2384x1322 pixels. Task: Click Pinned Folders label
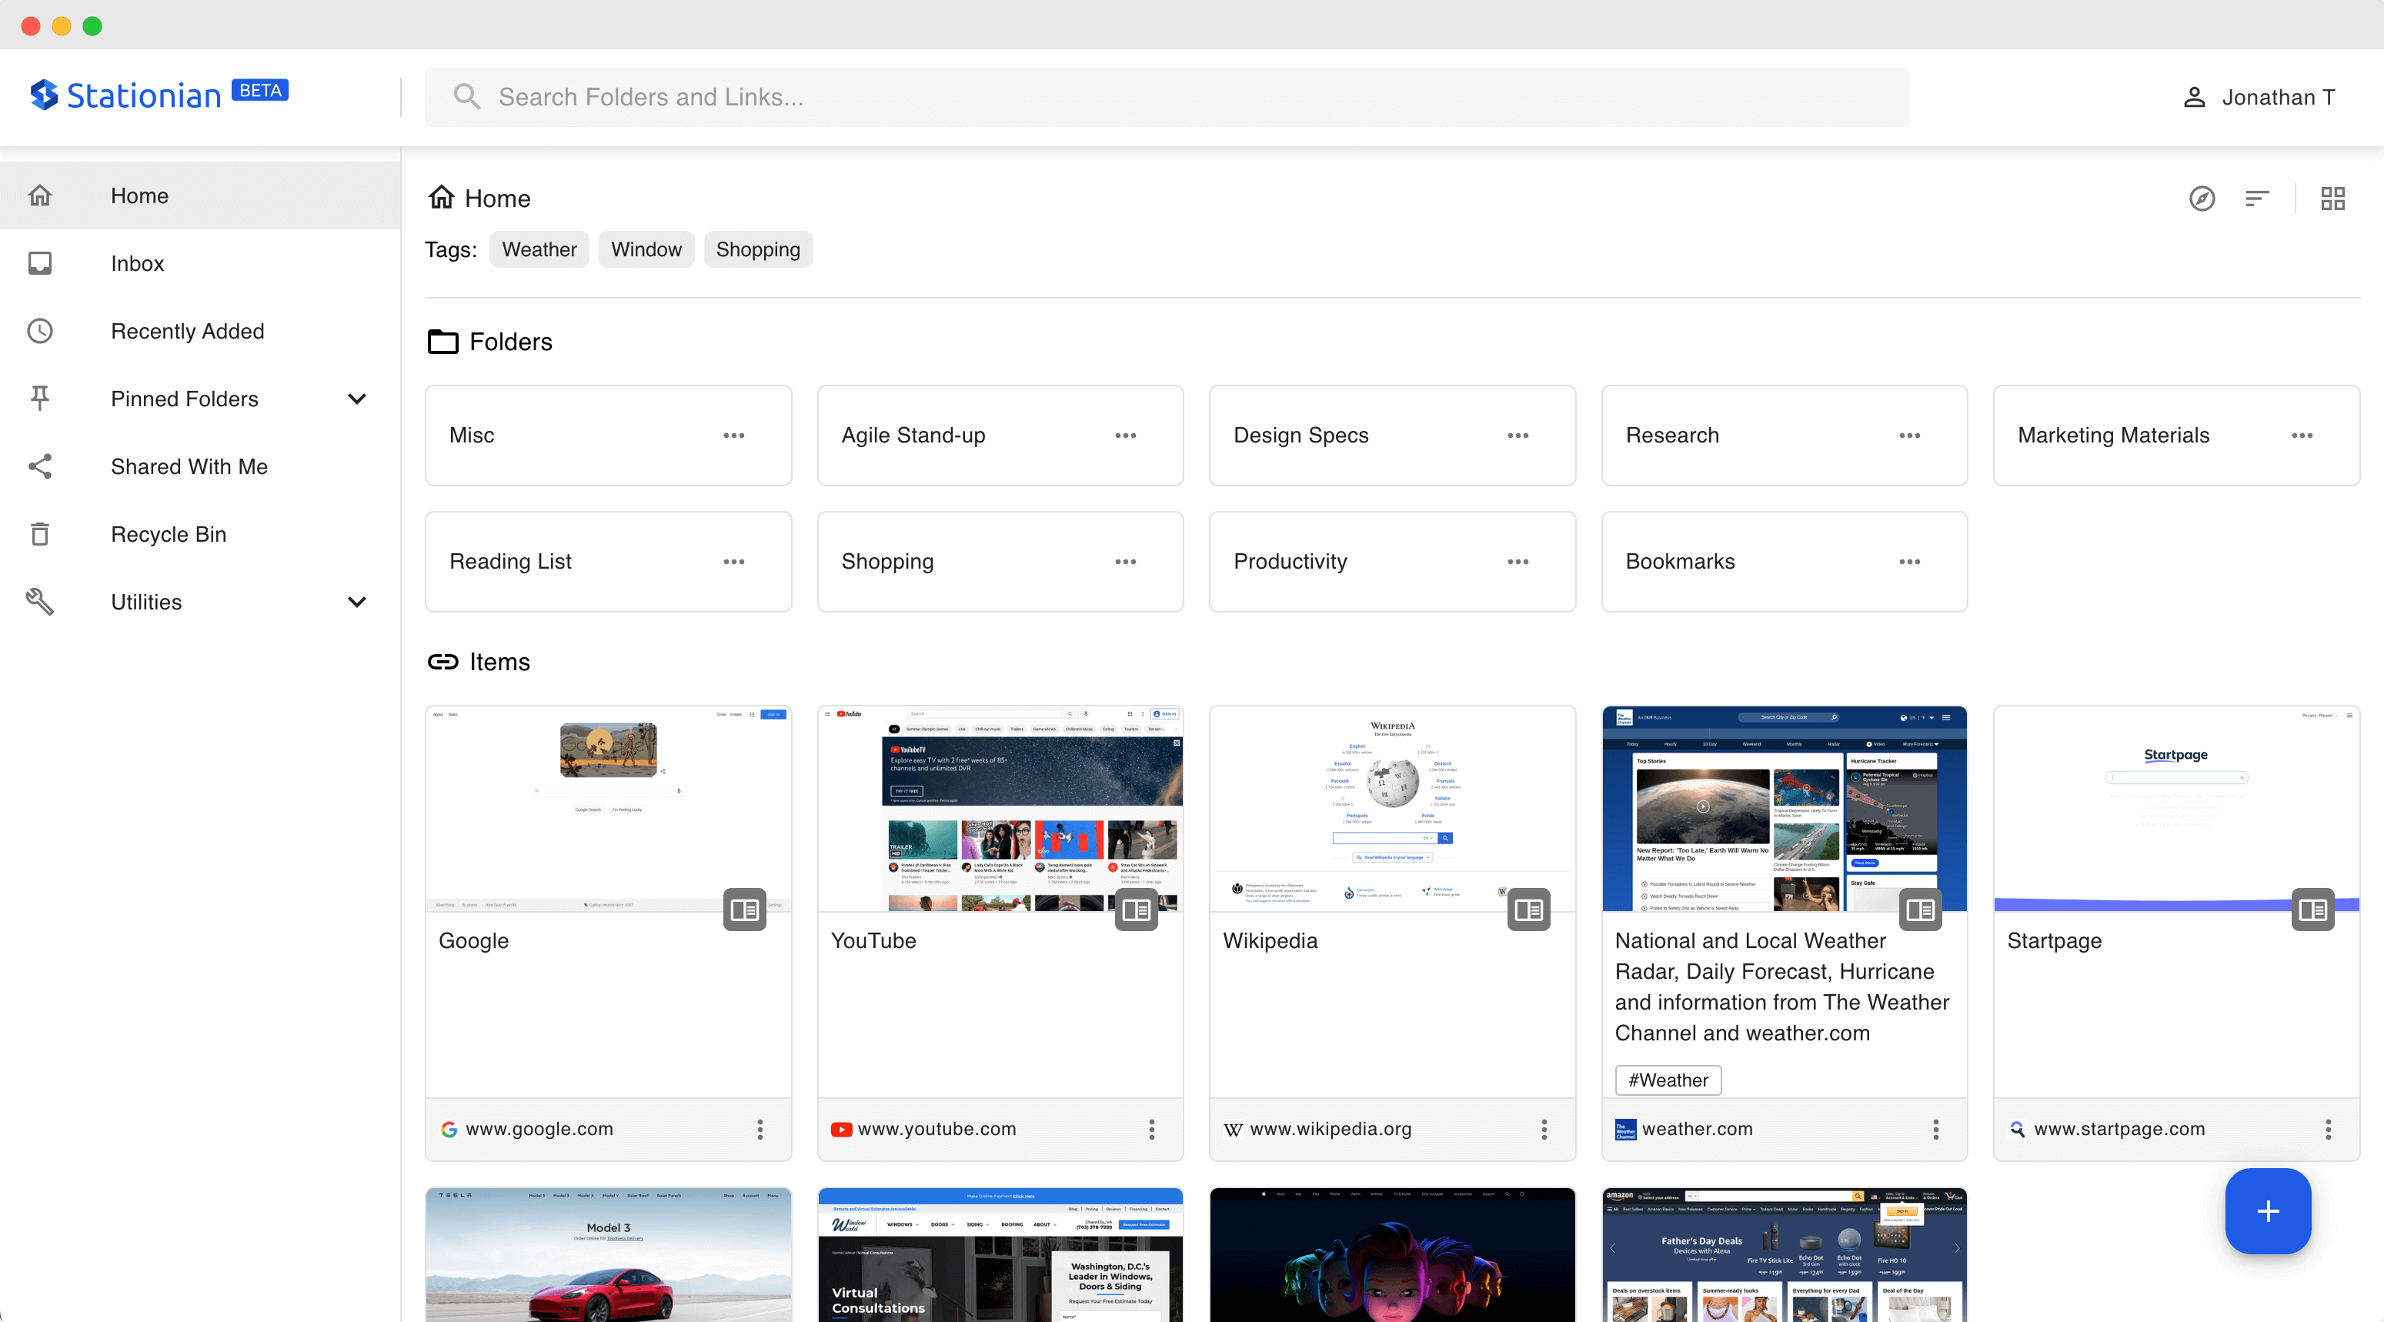(x=184, y=399)
